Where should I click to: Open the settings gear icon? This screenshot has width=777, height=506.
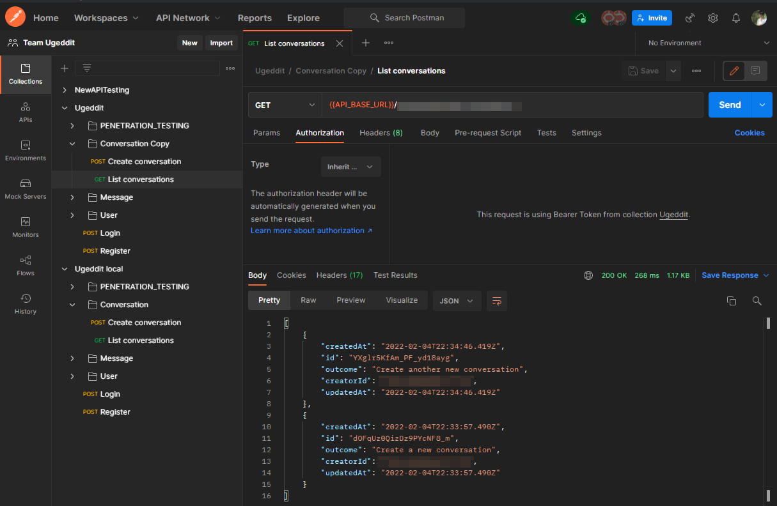pos(713,18)
